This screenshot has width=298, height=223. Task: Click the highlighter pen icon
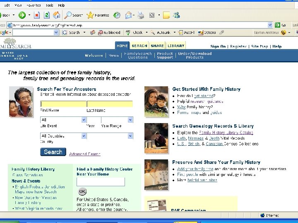coord(221,33)
